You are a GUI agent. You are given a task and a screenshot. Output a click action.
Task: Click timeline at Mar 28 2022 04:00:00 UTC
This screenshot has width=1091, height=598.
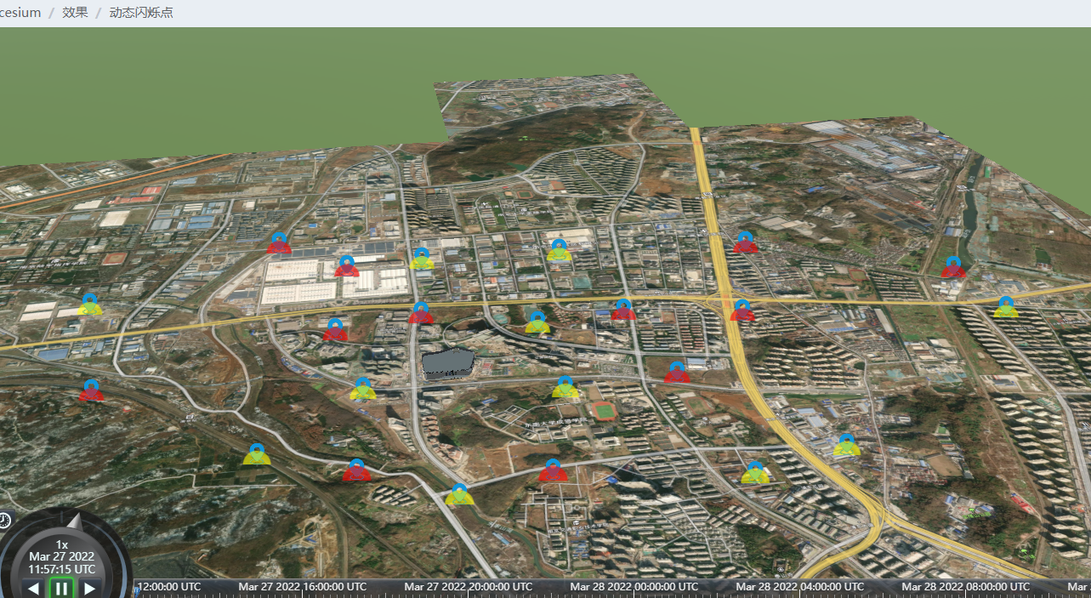[x=799, y=587]
